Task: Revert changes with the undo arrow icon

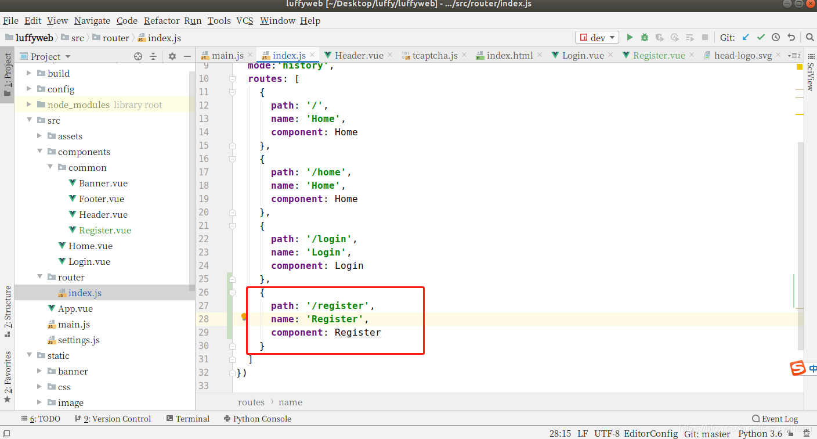Action: click(791, 38)
